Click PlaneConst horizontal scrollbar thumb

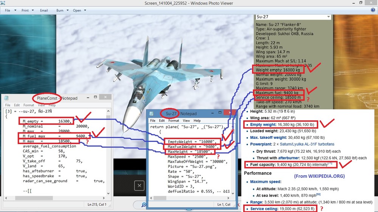[x=34, y=198]
